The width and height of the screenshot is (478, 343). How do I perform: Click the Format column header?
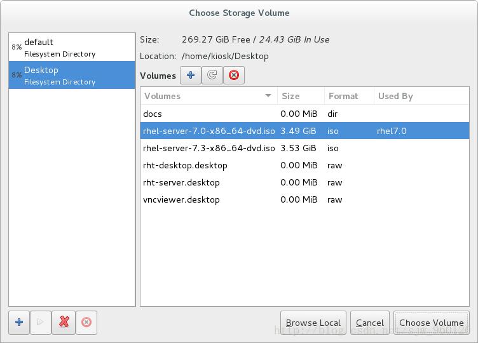tap(343, 97)
